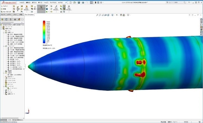Open the Tools menu in the menu bar
The width and height of the screenshot is (203, 123).
pyautogui.click(x=46, y=2)
